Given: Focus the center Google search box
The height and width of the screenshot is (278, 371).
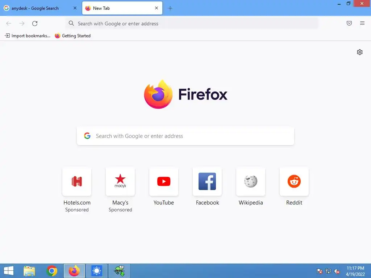Looking at the screenshot, I should 185,136.
